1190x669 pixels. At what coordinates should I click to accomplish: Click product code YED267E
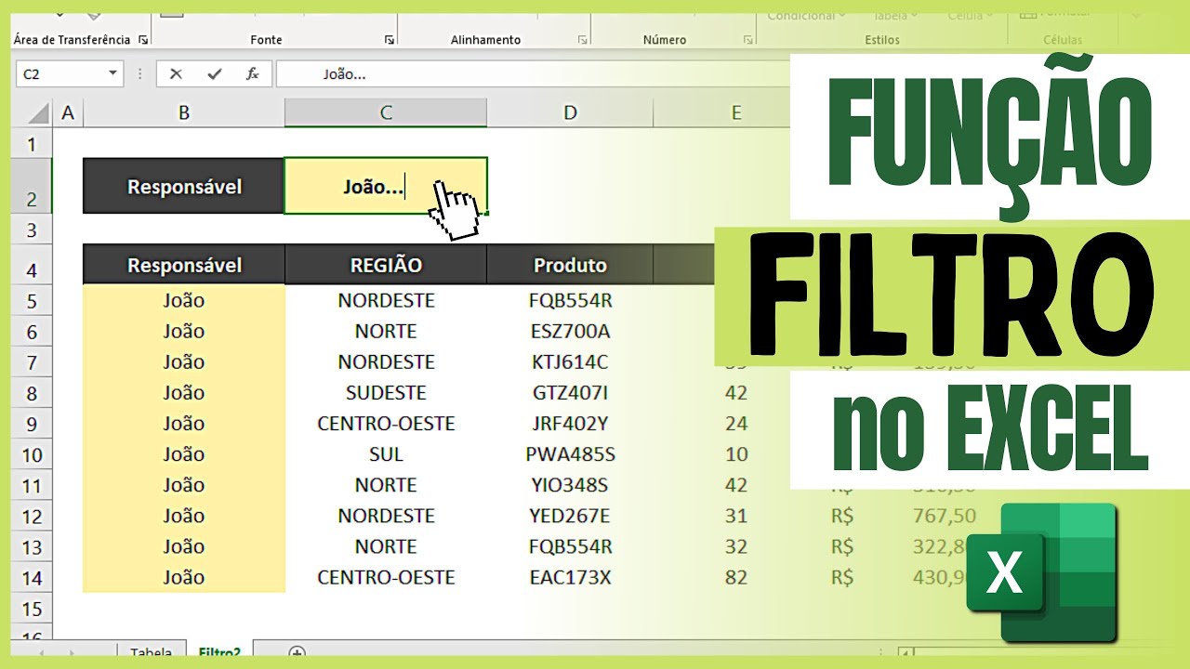tap(570, 515)
